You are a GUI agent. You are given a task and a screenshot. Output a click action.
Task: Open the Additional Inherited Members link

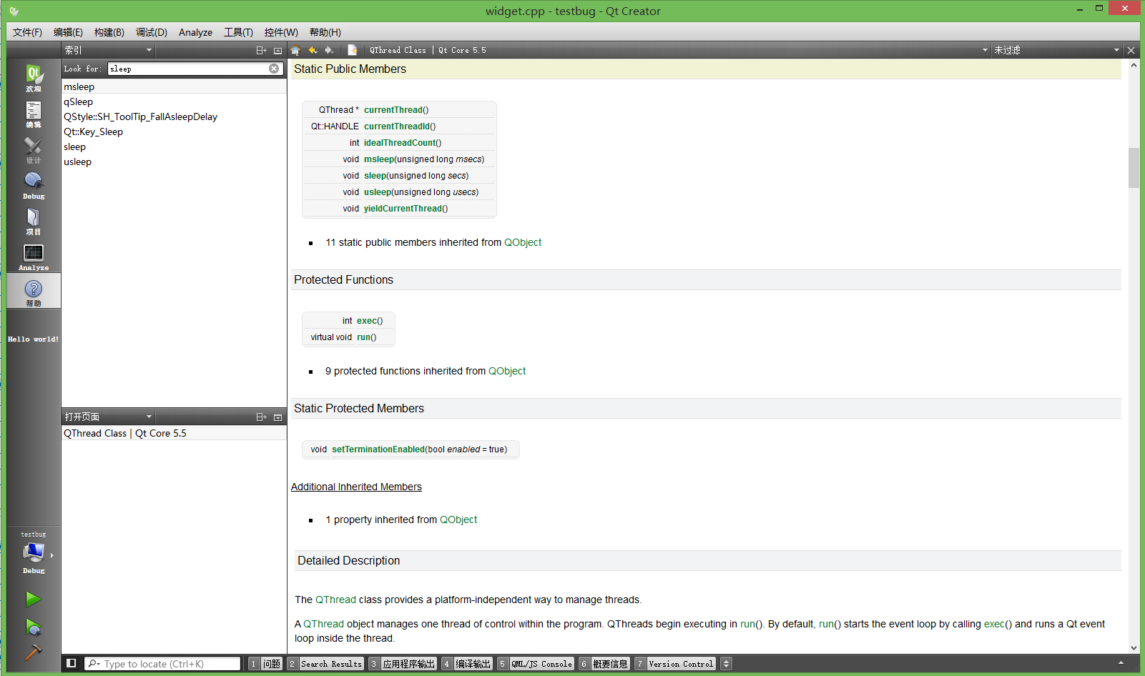click(x=356, y=487)
